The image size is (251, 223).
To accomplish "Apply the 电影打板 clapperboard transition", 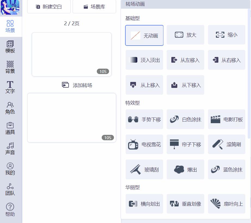I will coord(227,119).
